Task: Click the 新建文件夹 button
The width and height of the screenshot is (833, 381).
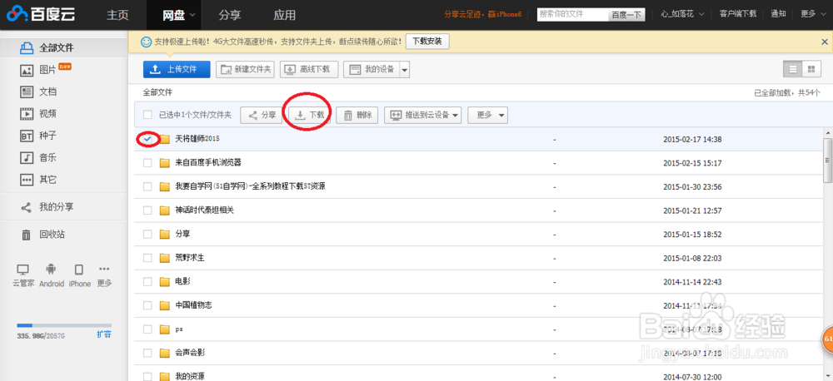Action: (245, 70)
